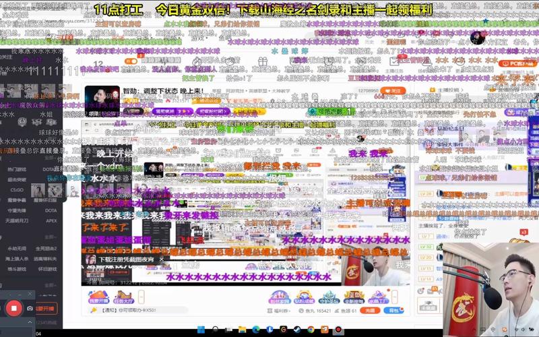Select 天涯明月刀 in the left sidebar
Viewport: 539px width, 337px height.
tap(17, 221)
